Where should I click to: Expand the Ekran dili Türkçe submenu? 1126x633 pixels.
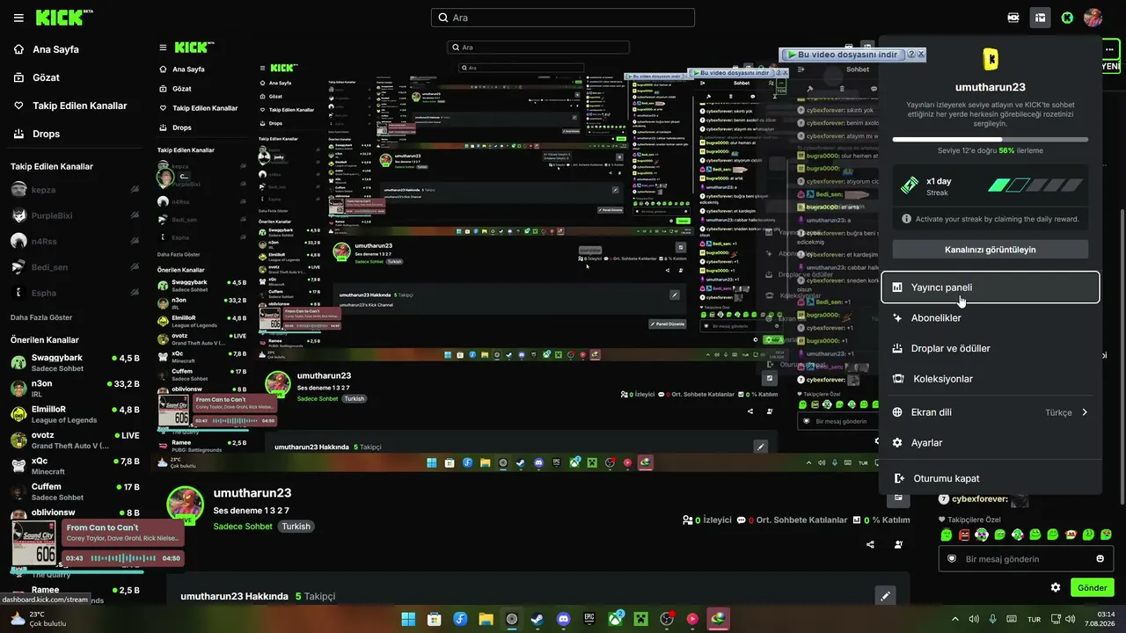tap(991, 412)
